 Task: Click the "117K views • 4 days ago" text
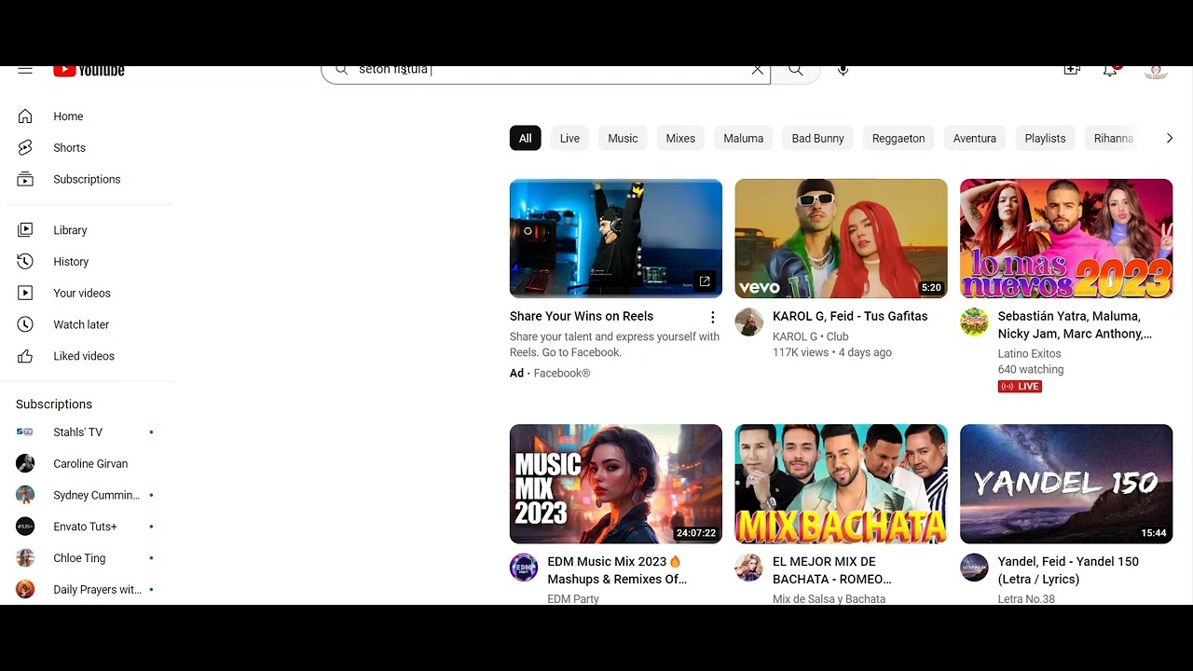point(832,353)
